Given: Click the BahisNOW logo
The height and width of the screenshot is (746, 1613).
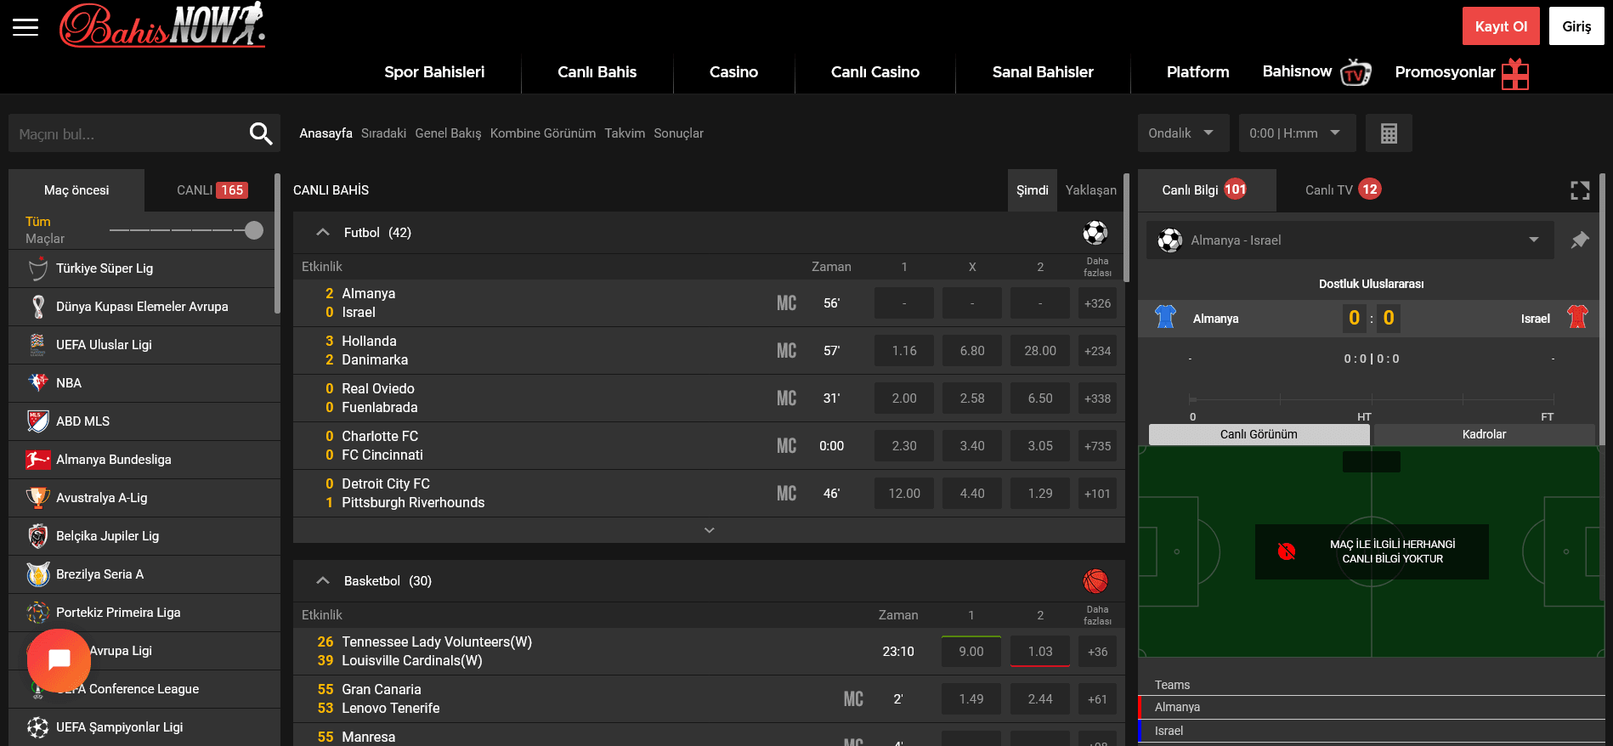Looking at the screenshot, I should [x=162, y=25].
